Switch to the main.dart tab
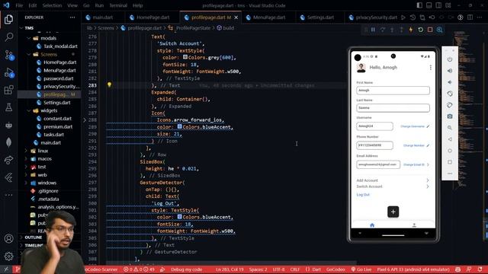Viewport: 488px width, 274px height. (x=102, y=18)
